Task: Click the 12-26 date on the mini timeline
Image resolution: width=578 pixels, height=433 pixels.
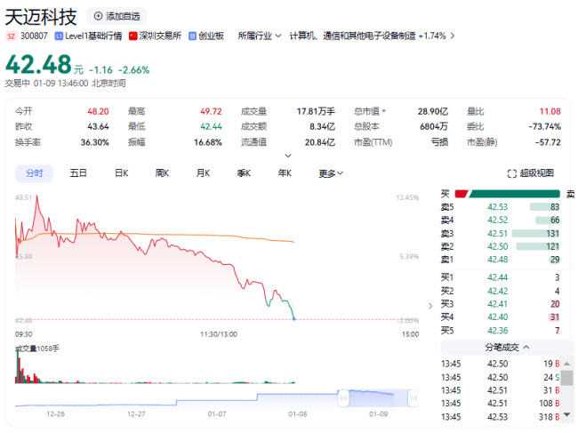Action: [x=55, y=414]
